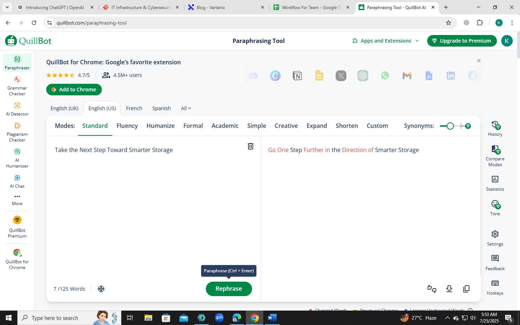
Task: Switch to Creative mode
Action: 286,126
